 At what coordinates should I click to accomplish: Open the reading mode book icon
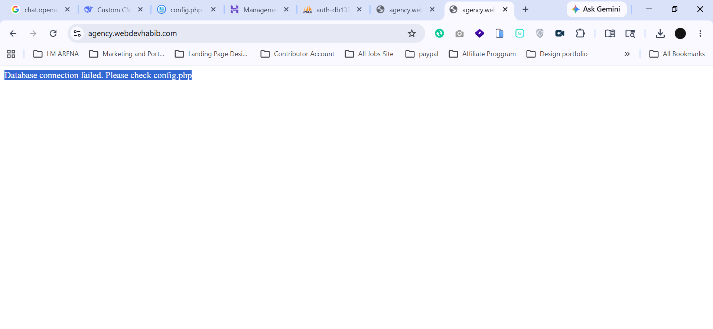click(x=610, y=33)
